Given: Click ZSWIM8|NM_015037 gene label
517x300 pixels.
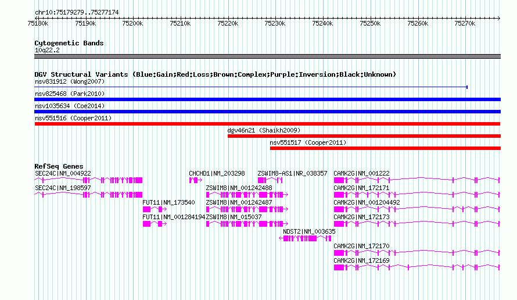Looking at the screenshot, I should click(234, 217).
